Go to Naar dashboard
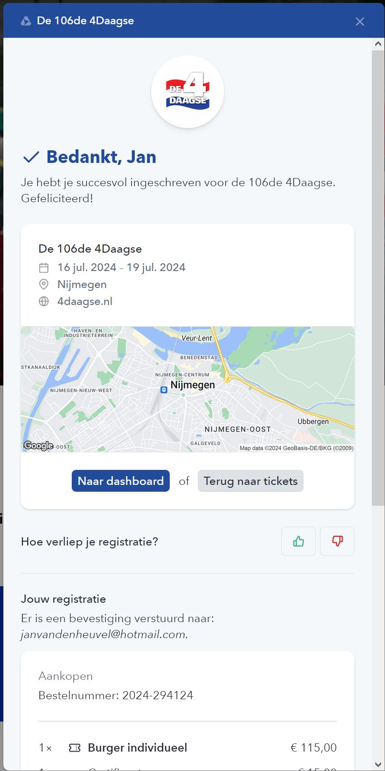 click(121, 481)
